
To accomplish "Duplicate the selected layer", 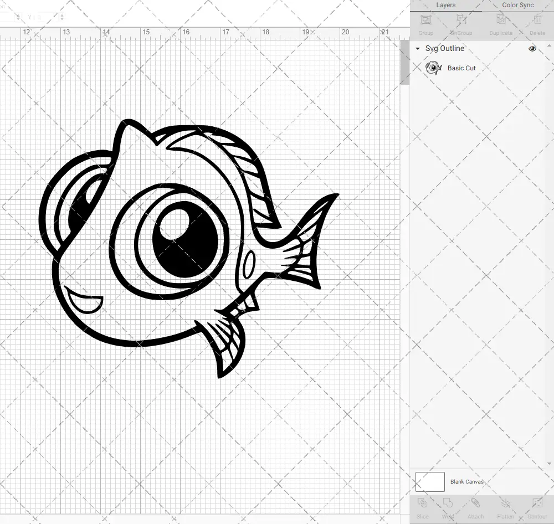I will (x=501, y=25).
